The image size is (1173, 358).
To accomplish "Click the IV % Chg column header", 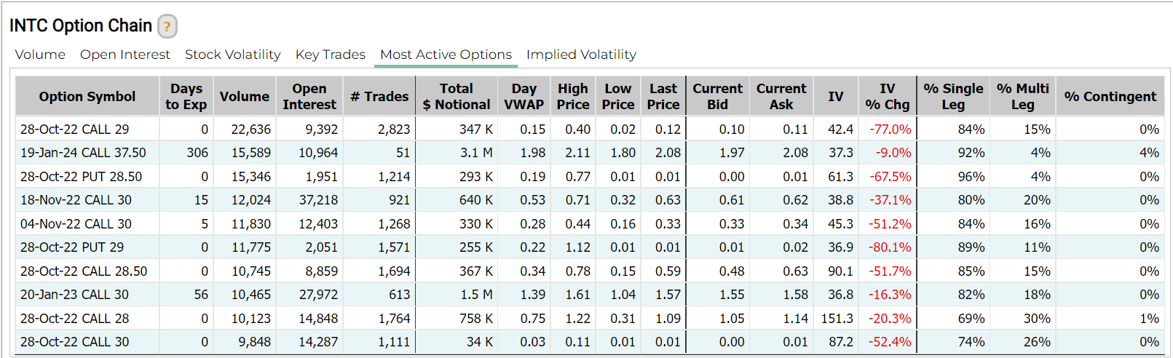I will 887,97.
